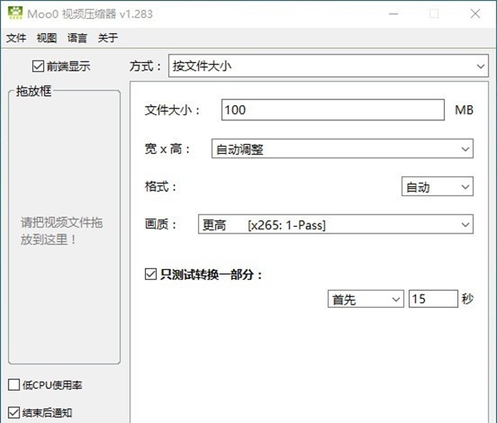
Task: Open the 语言 menu
Action: (77, 38)
